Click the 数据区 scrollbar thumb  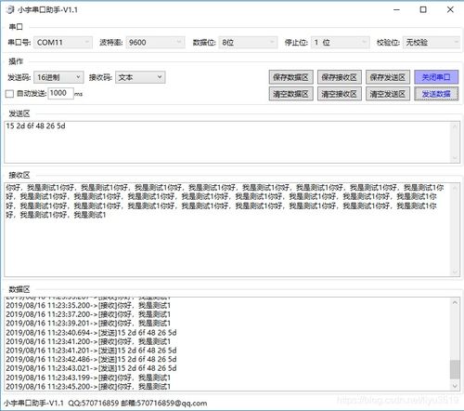(x=455, y=369)
